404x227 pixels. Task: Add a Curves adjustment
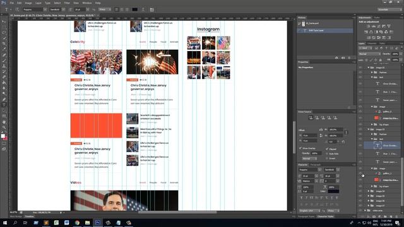tap(379, 26)
